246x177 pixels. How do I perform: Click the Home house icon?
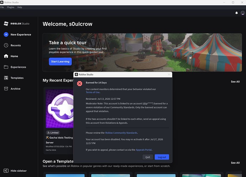coord(6,56)
